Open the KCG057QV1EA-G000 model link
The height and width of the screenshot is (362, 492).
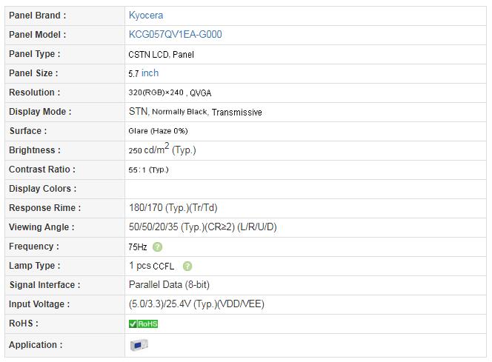[x=175, y=35]
